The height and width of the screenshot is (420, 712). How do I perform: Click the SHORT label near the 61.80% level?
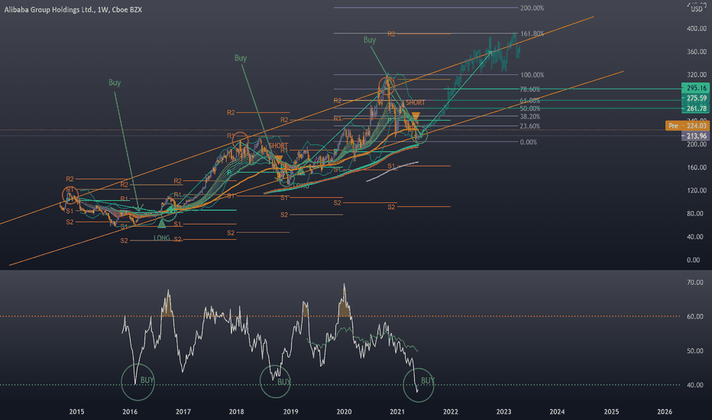[x=416, y=102]
